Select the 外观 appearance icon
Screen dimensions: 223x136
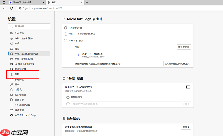12,43
